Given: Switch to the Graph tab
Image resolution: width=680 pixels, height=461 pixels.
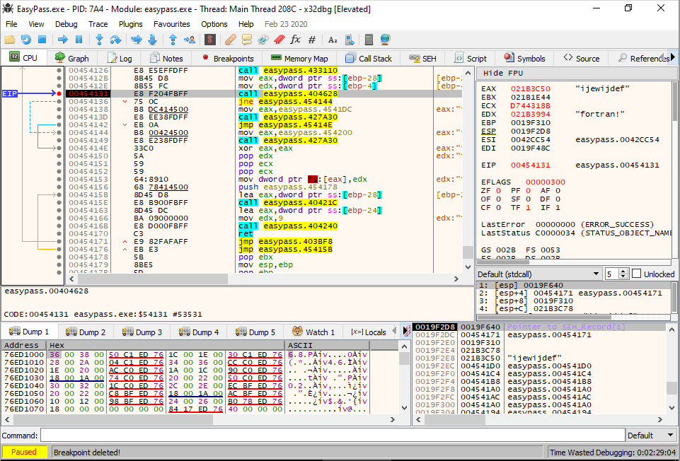Looking at the screenshot, I should click(x=72, y=58).
